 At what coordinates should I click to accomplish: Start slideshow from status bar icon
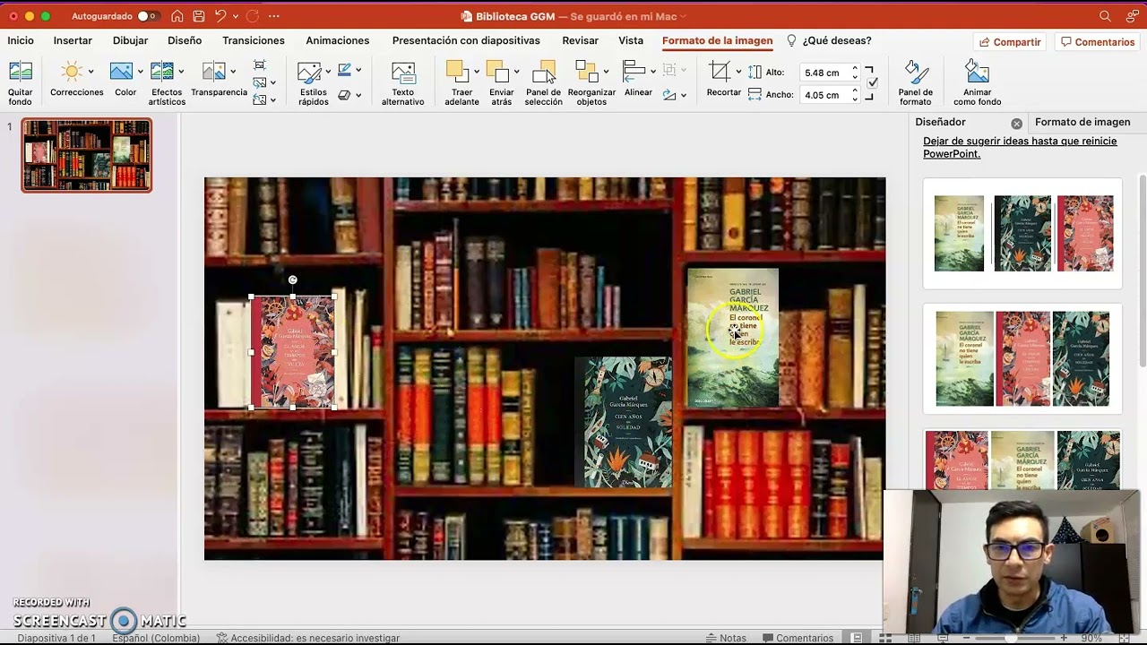point(943,638)
